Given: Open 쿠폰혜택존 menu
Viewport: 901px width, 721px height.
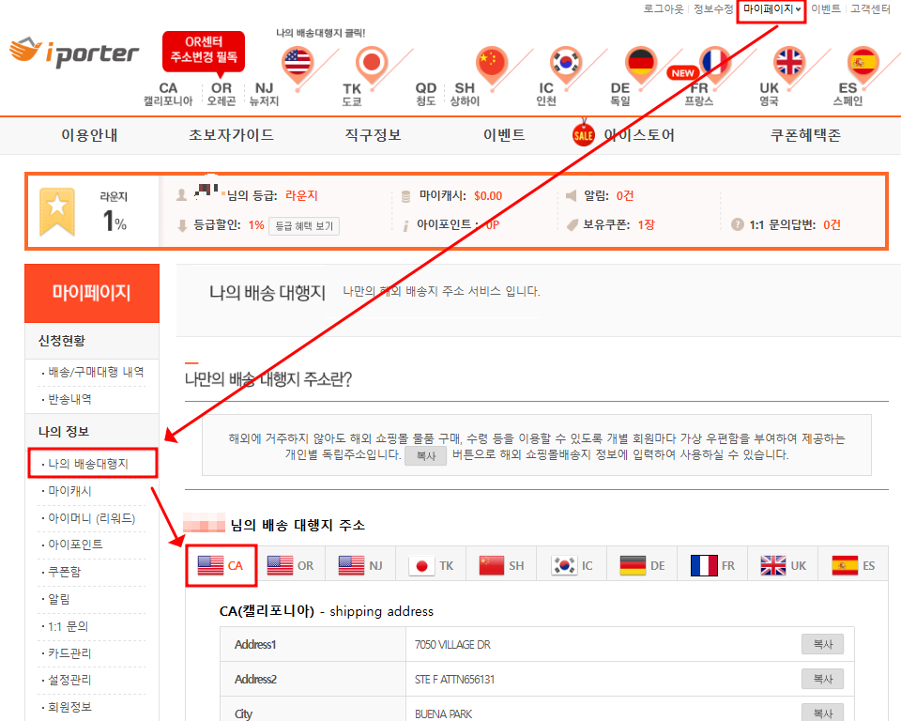Looking at the screenshot, I should tap(805, 135).
